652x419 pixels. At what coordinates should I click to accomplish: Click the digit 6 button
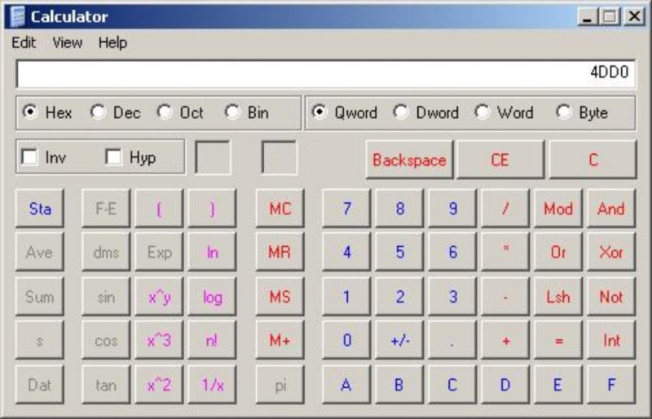tap(453, 252)
